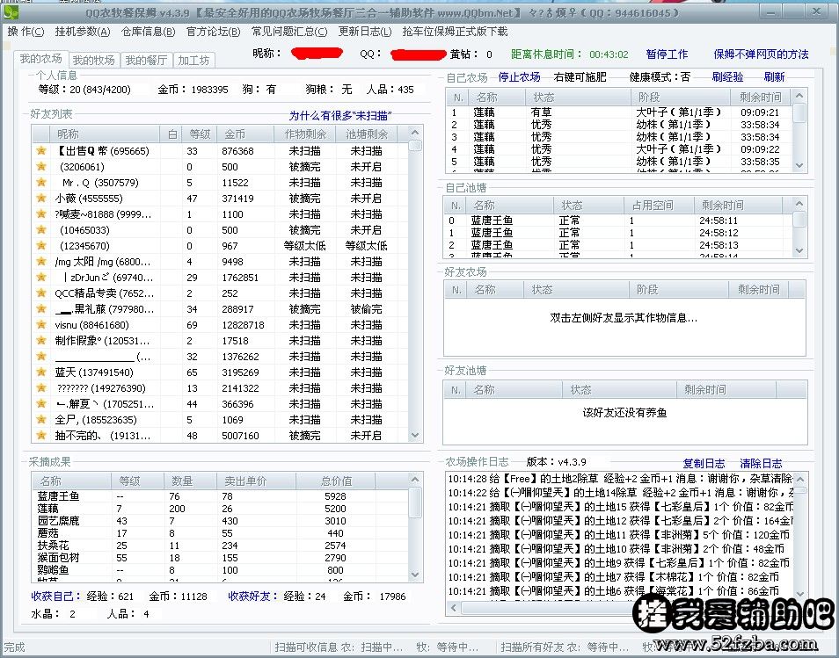
Task: Select the star icon for Mr.Q (3507579)
Action: pyautogui.click(x=41, y=182)
